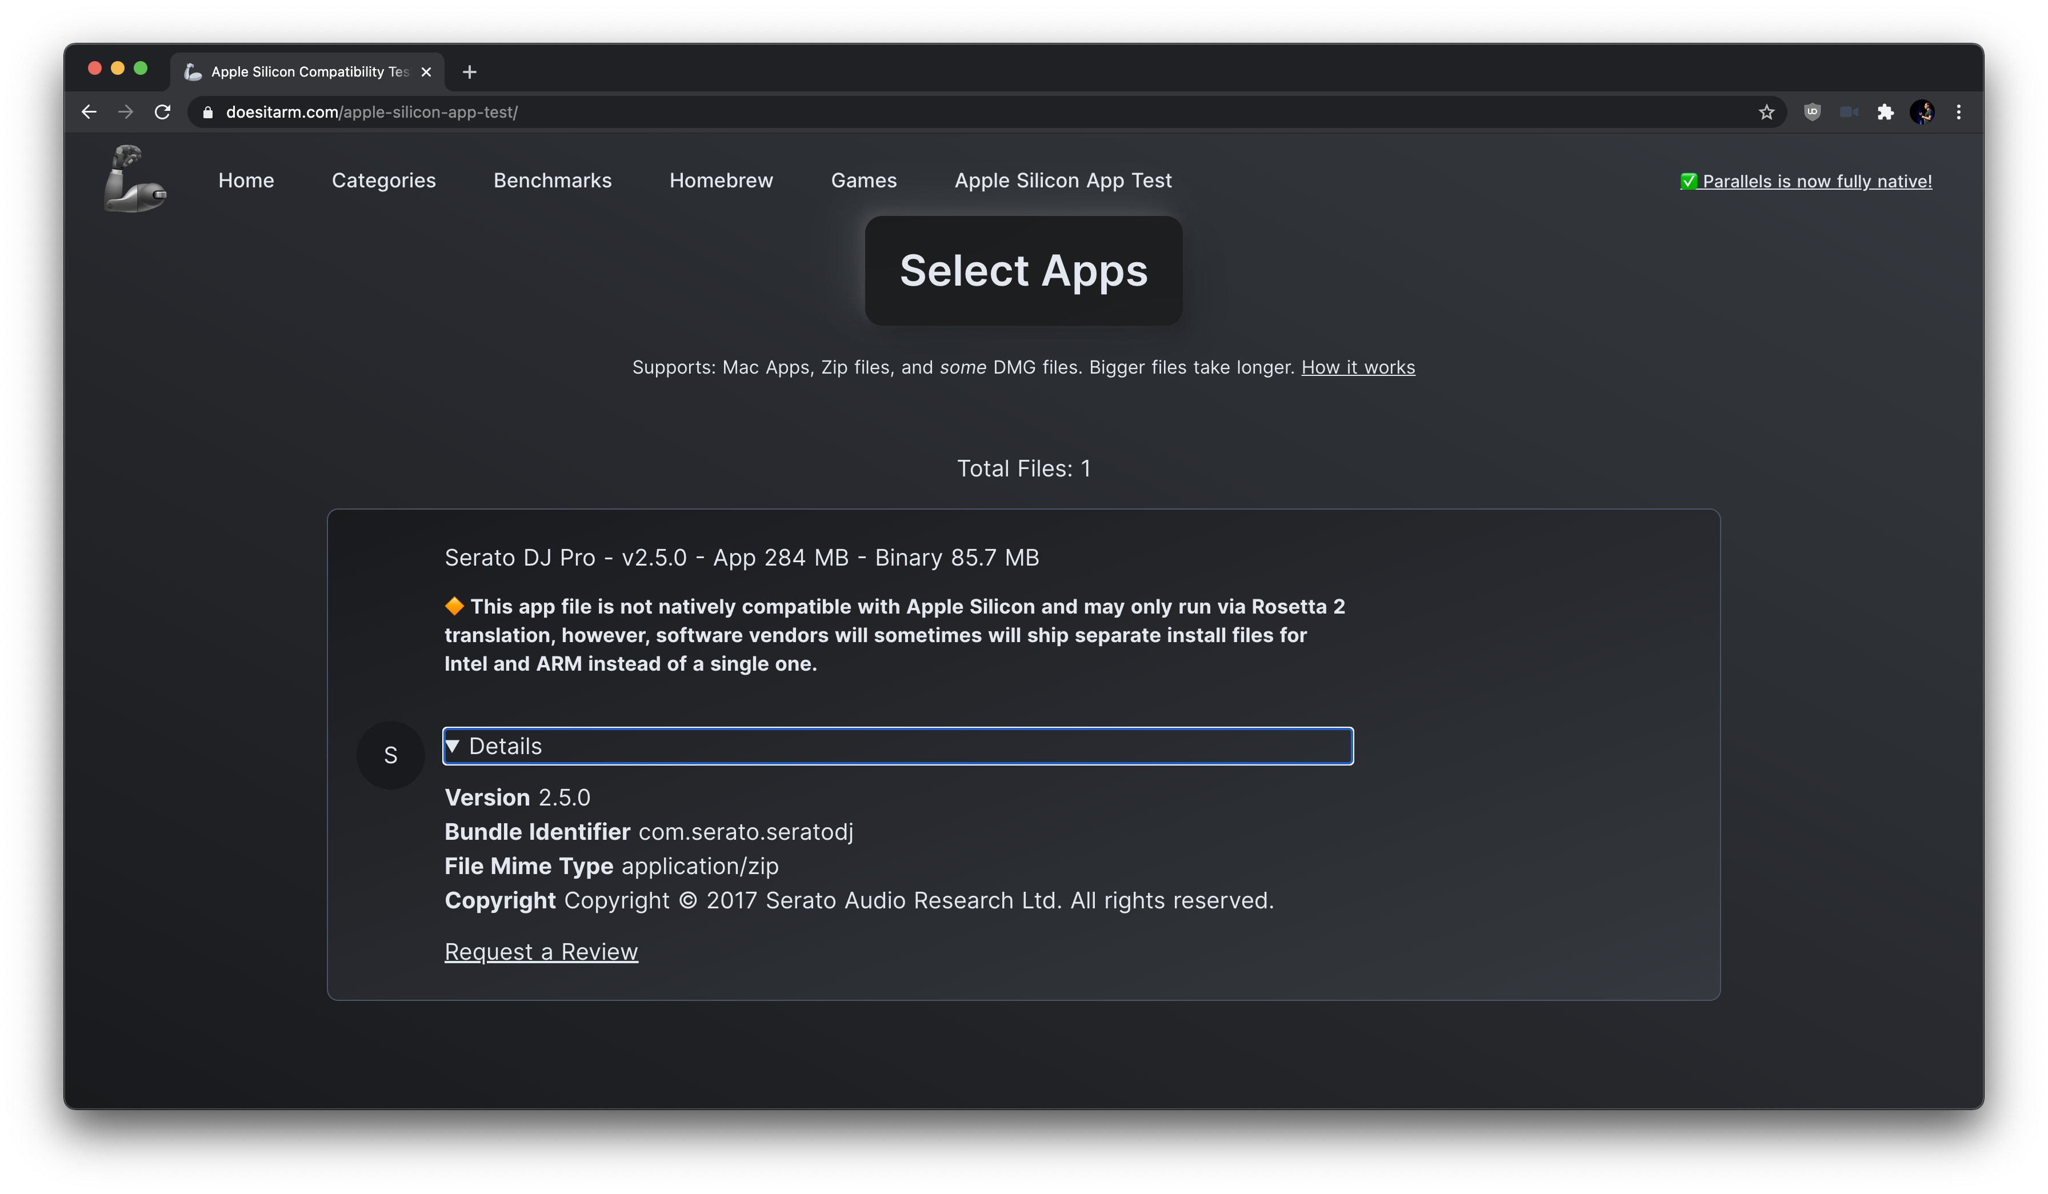
Task: Click the flexed arm site logo
Action: pos(135,179)
